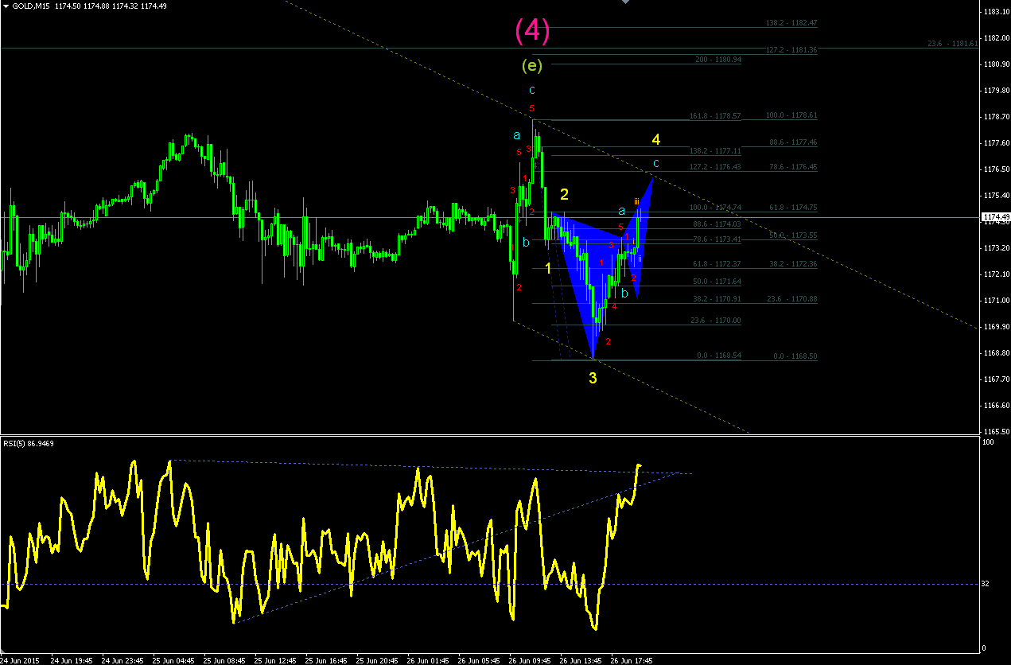This screenshot has width=1011, height=665.
Task: Pick Fibonacci level 78.6 - 1173.41
Action: coord(717,239)
